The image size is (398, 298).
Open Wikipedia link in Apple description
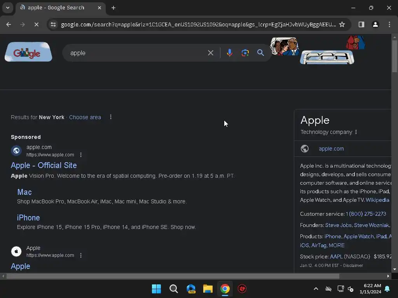tap(377, 200)
